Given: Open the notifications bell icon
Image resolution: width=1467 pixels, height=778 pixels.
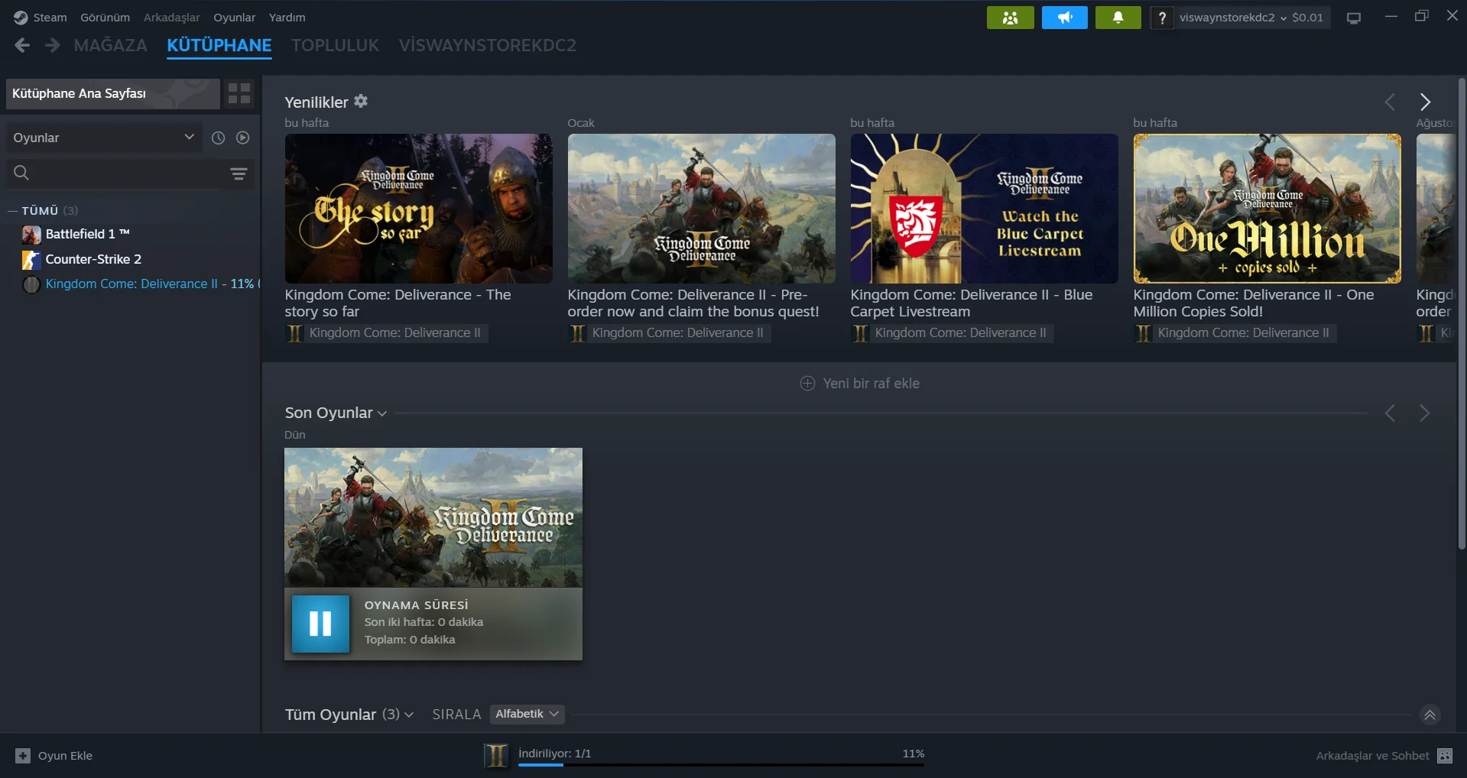Looking at the screenshot, I should coord(1118,18).
